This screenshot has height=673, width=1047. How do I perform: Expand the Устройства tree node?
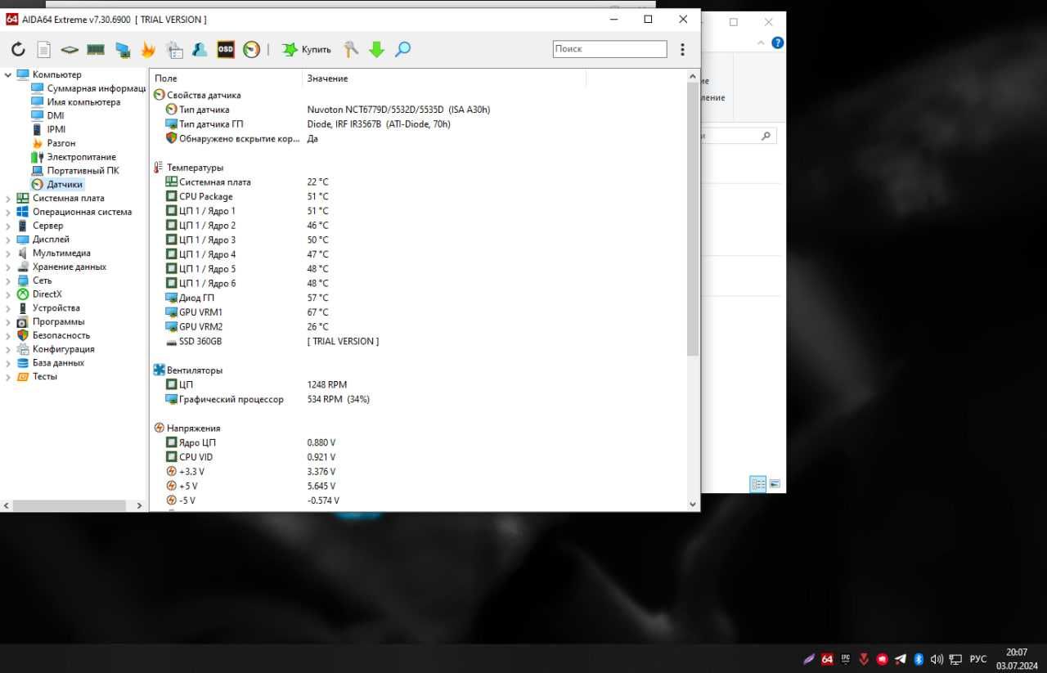point(8,308)
